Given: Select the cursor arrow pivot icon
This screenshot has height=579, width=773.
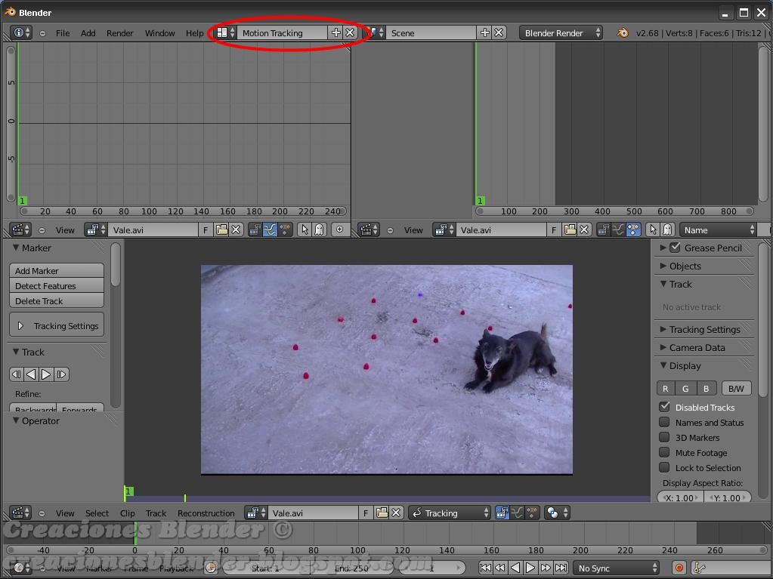Looking at the screenshot, I should point(305,229).
